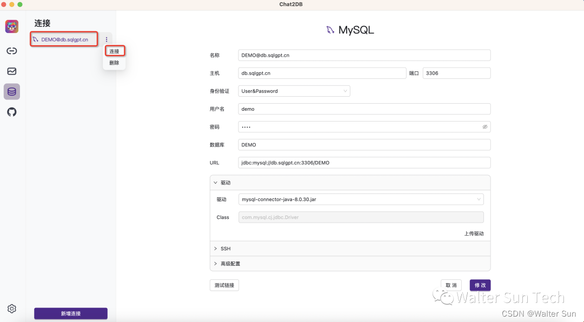Open the GitHub icon in sidebar
The width and height of the screenshot is (584, 322).
(x=12, y=112)
